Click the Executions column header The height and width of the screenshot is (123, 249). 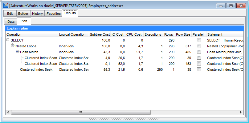(x=153, y=34)
